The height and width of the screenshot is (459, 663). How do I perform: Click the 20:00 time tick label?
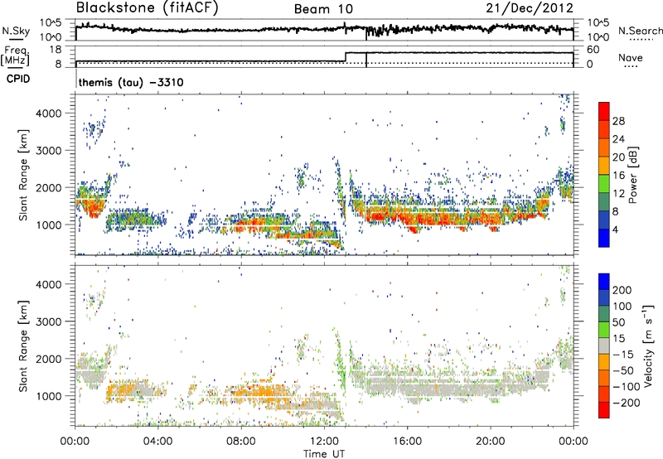pyautogui.click(x=491, y=442)
